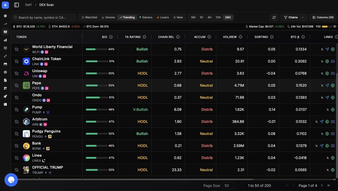The image size is (338, 191).
Task: Click the info icon next to BTC β
Action: tap(303, 37)
